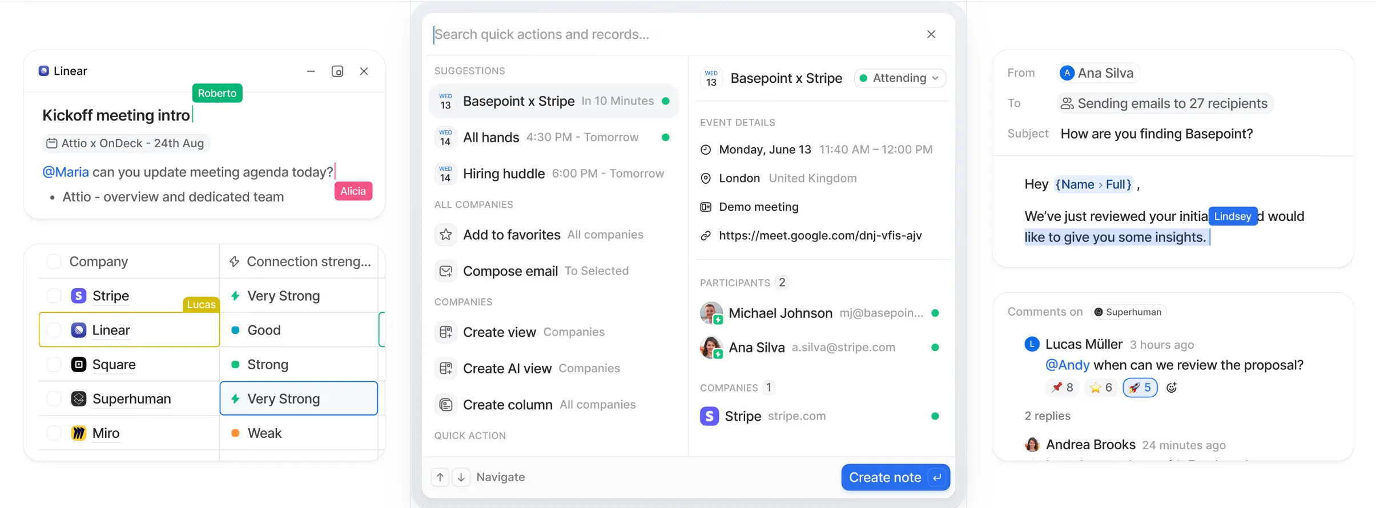Toggle the pin reaction with count 8

(1063, 388)
